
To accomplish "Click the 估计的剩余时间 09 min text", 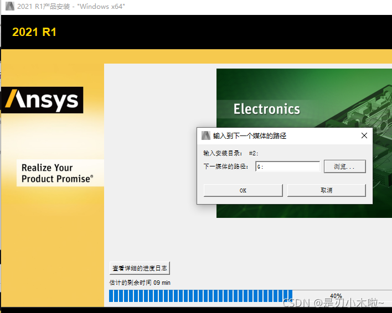I will click(140, 283).
